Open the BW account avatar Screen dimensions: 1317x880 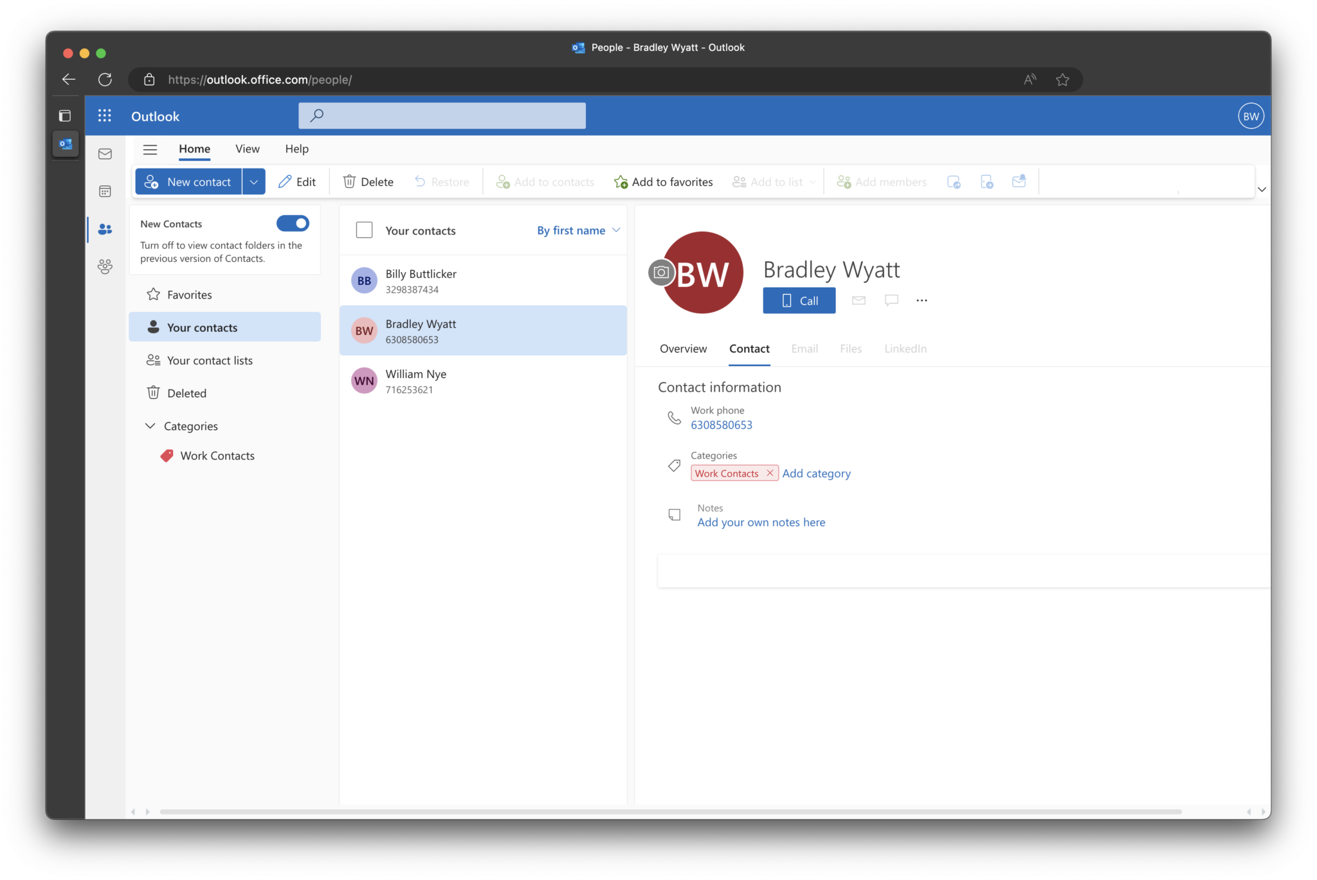click(x=1251, y=116)
